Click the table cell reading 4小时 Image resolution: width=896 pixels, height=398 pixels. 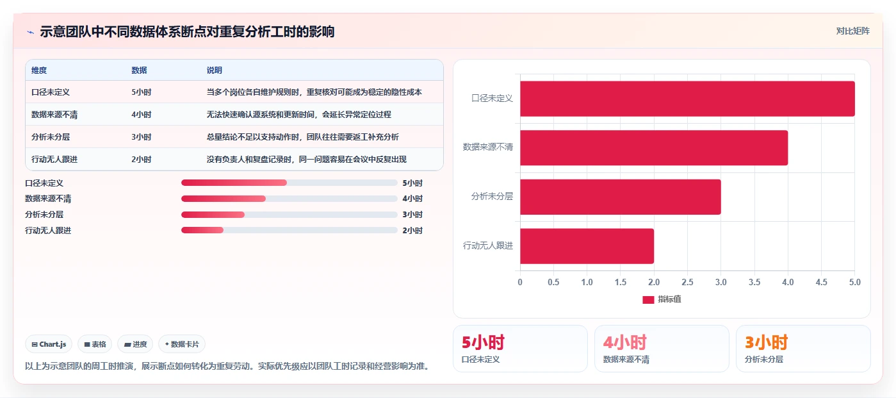141,115
